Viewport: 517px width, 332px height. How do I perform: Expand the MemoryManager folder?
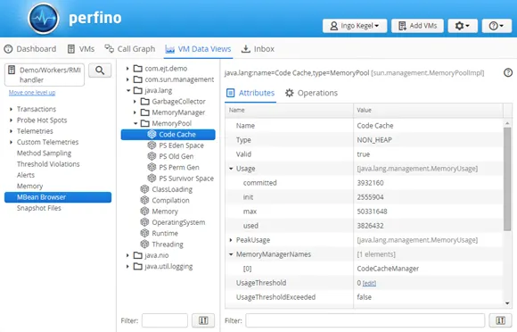(135, 112)
